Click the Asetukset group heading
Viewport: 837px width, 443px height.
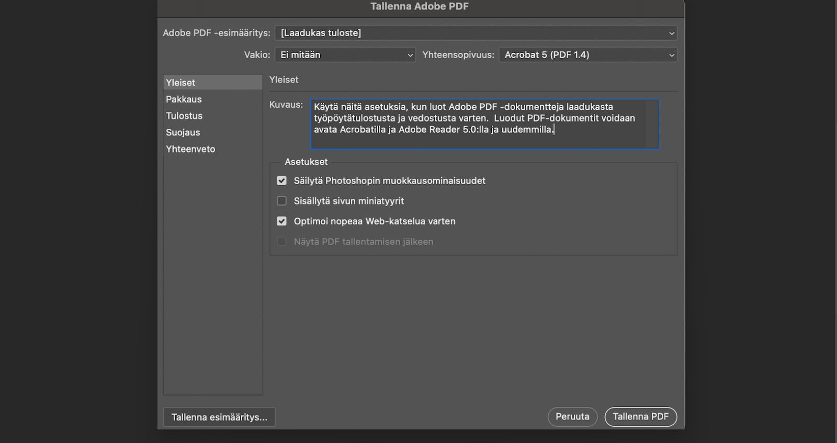coord(306,162)
